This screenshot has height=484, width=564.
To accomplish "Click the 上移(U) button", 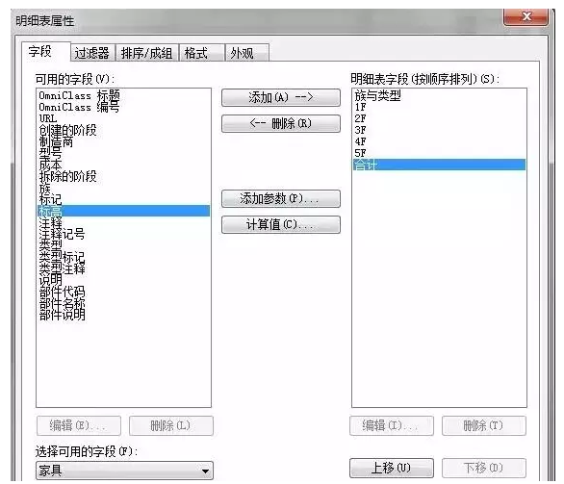I will pos(392,468).
